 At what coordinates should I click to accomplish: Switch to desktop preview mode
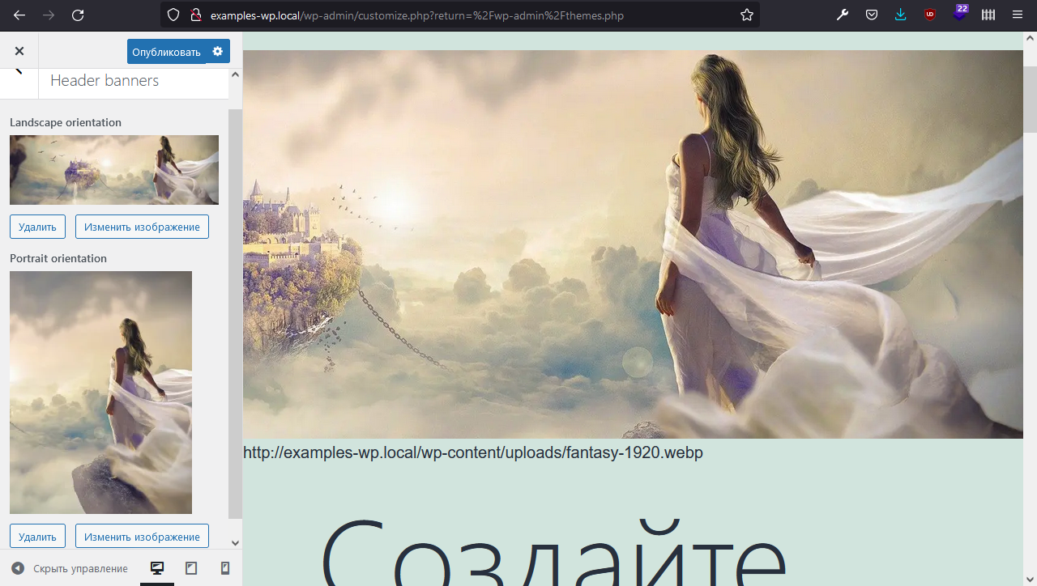[x=157, y=568]
